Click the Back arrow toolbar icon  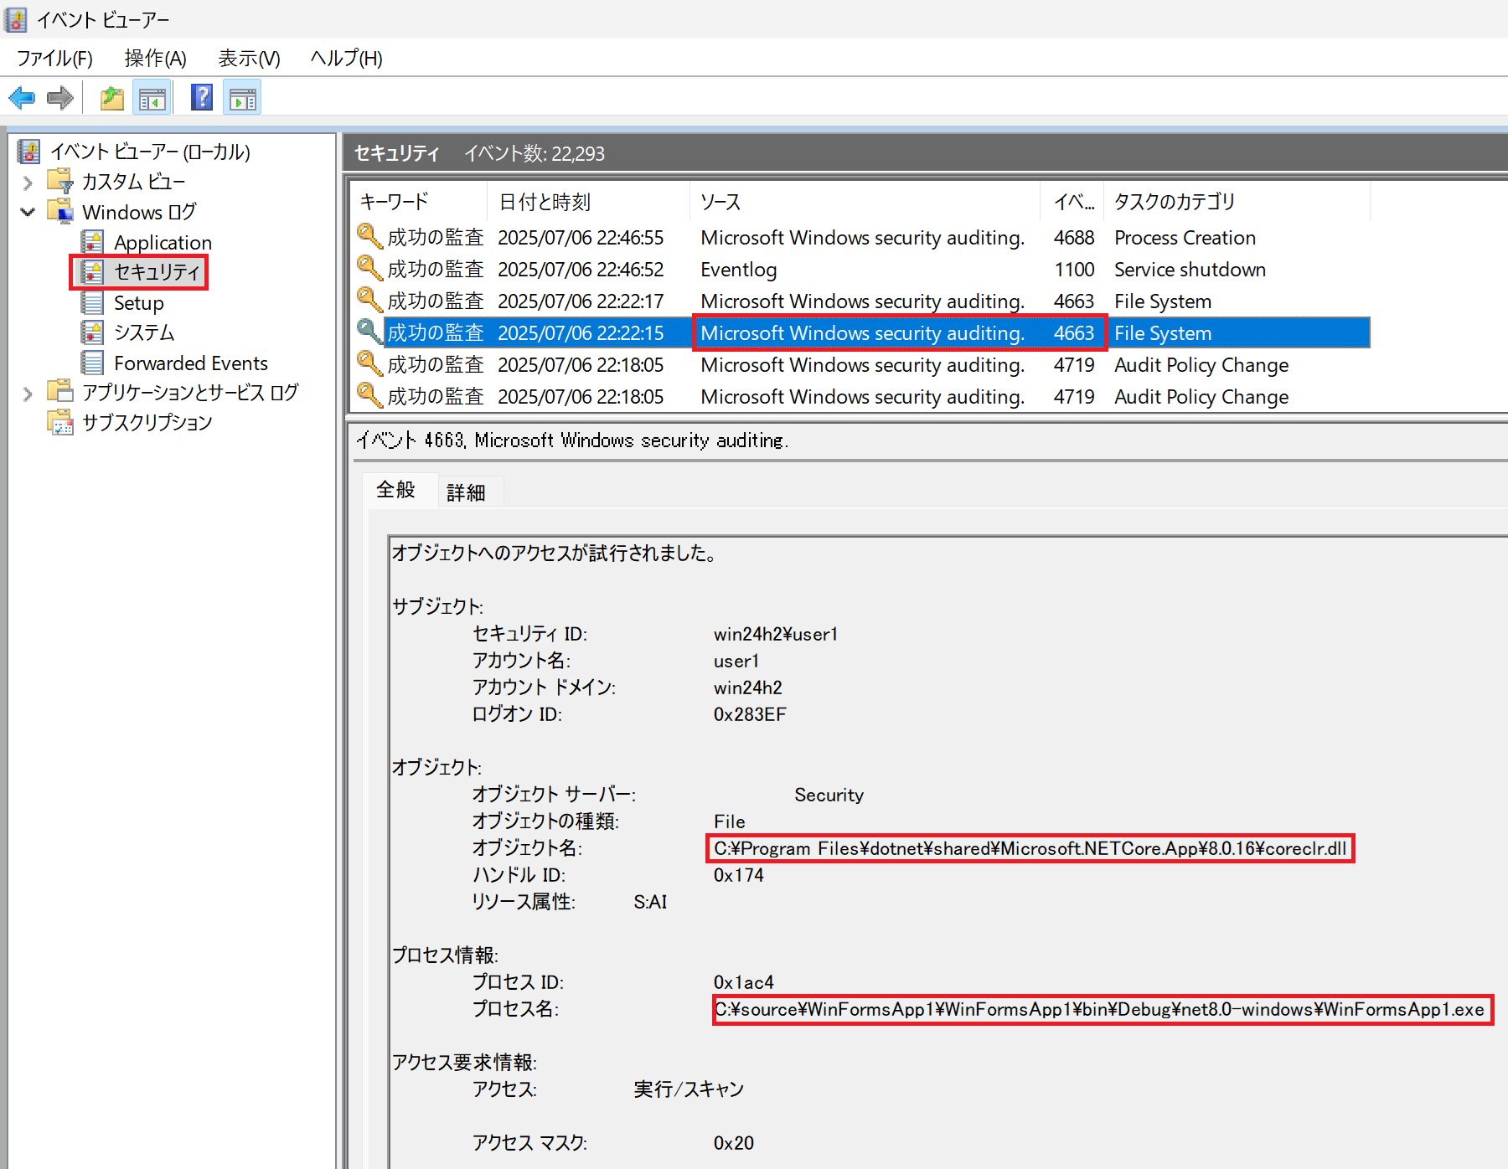pyautogui.click(x=23, y=98)
